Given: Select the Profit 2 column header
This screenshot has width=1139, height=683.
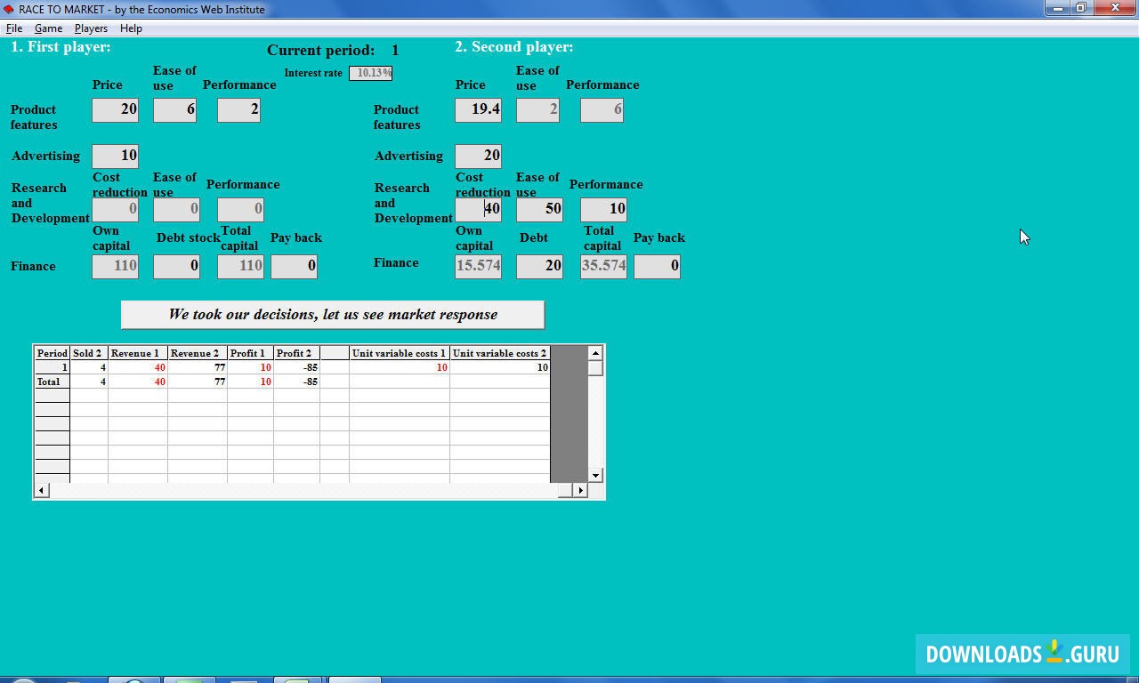Looking at the screenshot, I should coord(296,353).
